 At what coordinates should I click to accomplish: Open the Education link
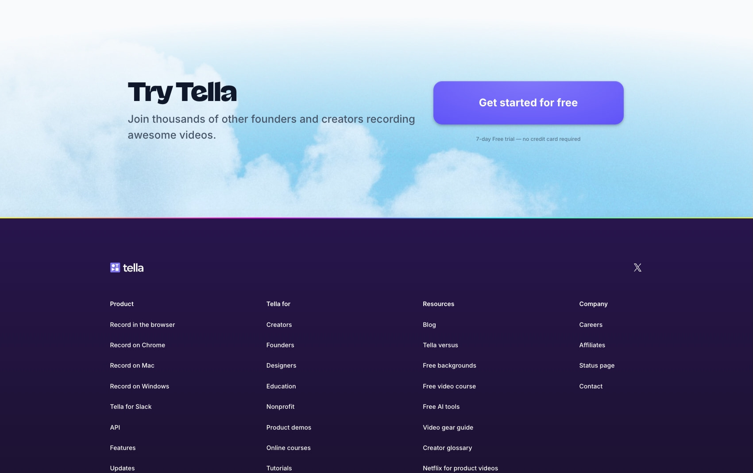pos(281,386)
